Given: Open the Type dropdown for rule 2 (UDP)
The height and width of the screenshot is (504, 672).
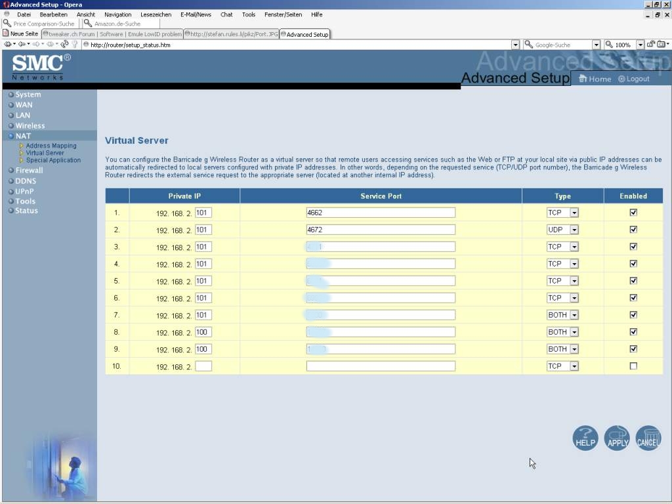Looking at the screenshot, I should [574, 230].
